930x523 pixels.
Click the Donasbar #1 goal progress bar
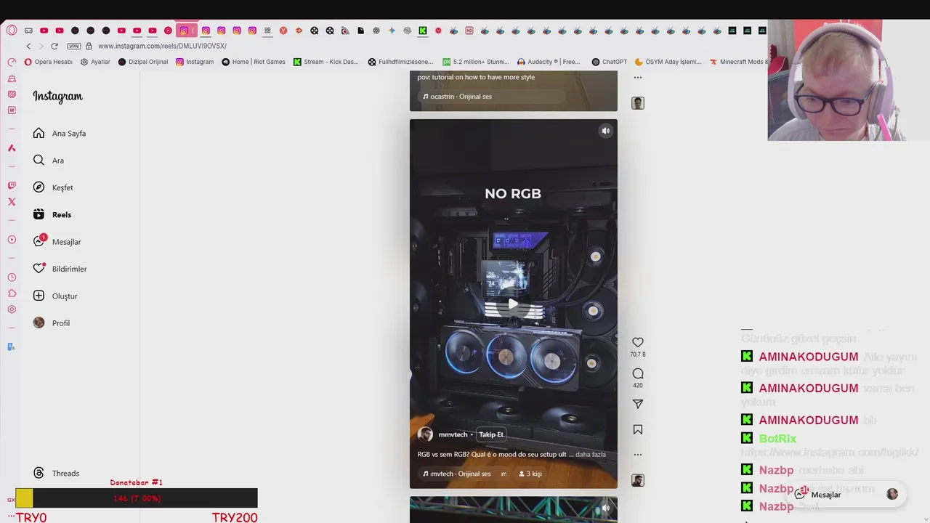click(x=137, y=498)
